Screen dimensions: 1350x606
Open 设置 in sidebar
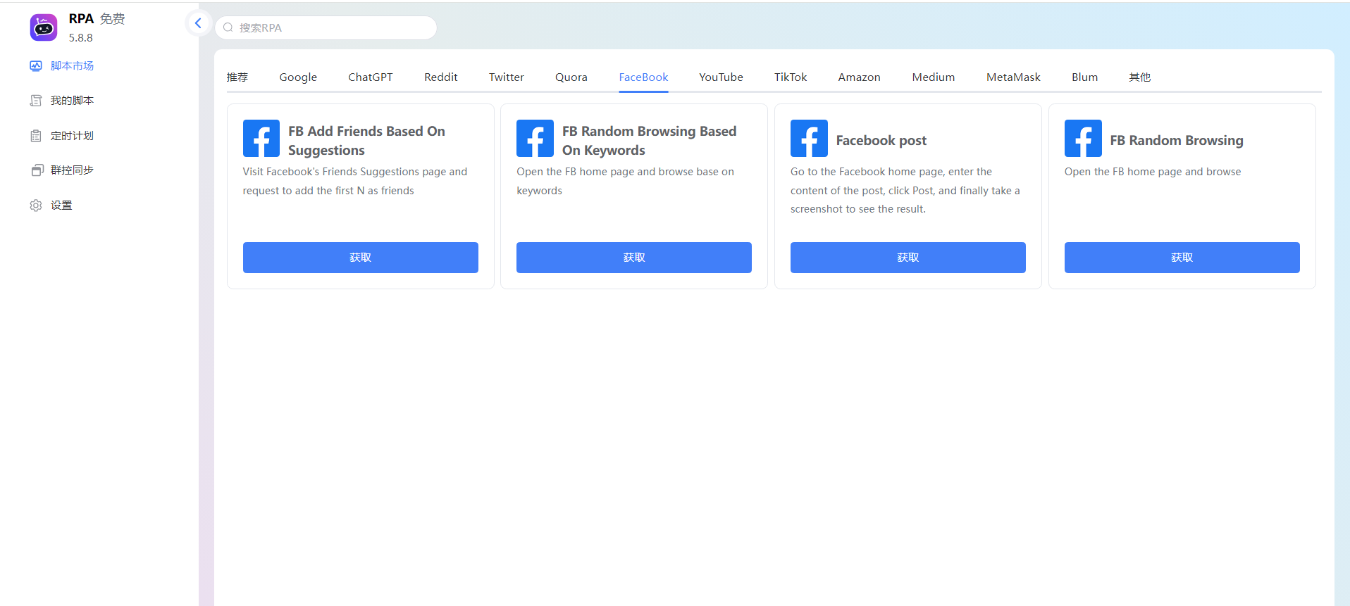point(61,206)
